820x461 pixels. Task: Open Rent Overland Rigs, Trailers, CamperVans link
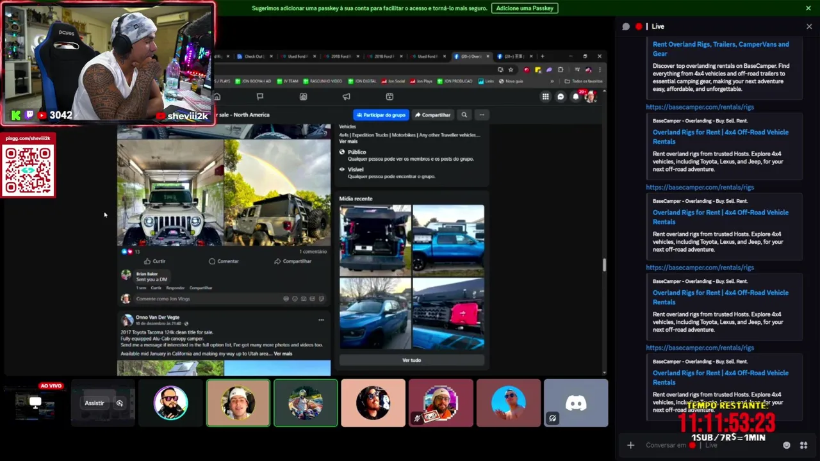[x=721, y=49]
